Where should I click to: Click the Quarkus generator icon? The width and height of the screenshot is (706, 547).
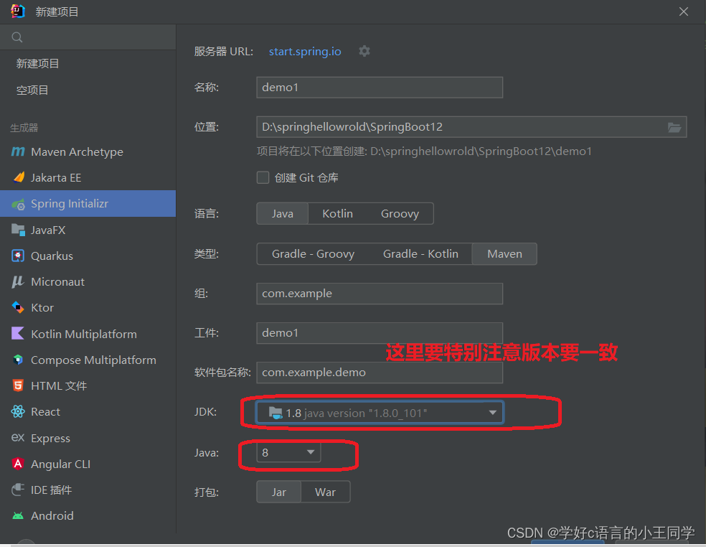[x=17, y=256]
